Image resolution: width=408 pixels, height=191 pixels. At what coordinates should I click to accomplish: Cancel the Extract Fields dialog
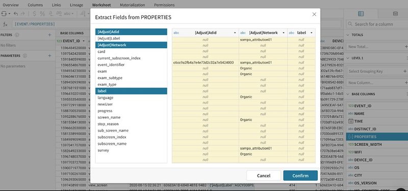[x=264, y=175]
